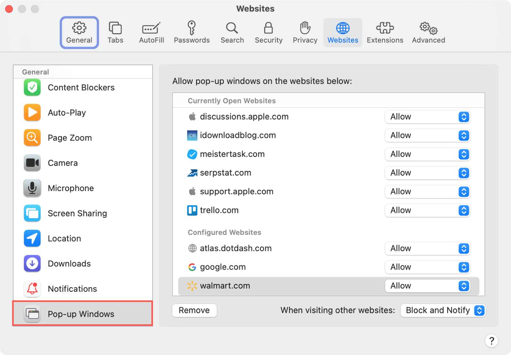Select Notifications label in sidebar
The width and height of the screenshot is (511, 355).
[x=72, y=289]
